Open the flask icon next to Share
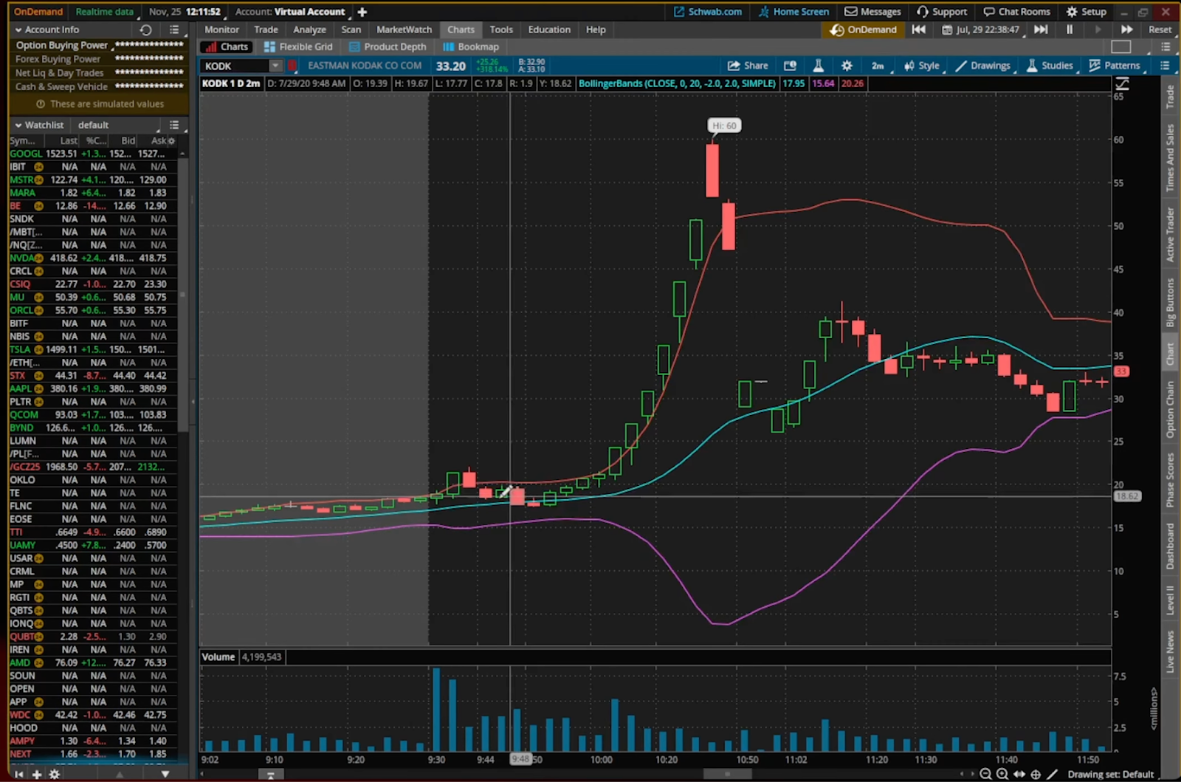Image resolution: width=1181 pixels, height=782 pixels. coord(818,66)
